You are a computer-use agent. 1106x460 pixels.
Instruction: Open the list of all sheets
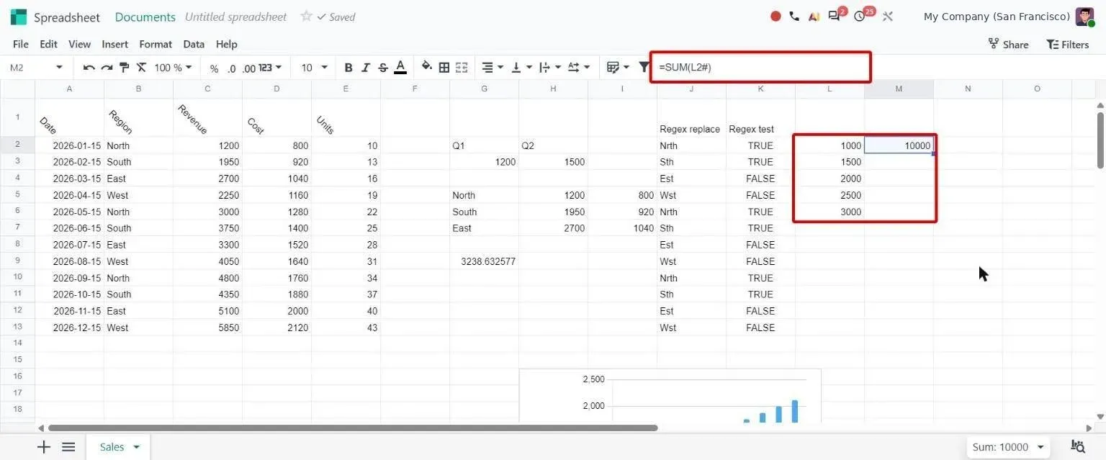(x=68, y=447)
